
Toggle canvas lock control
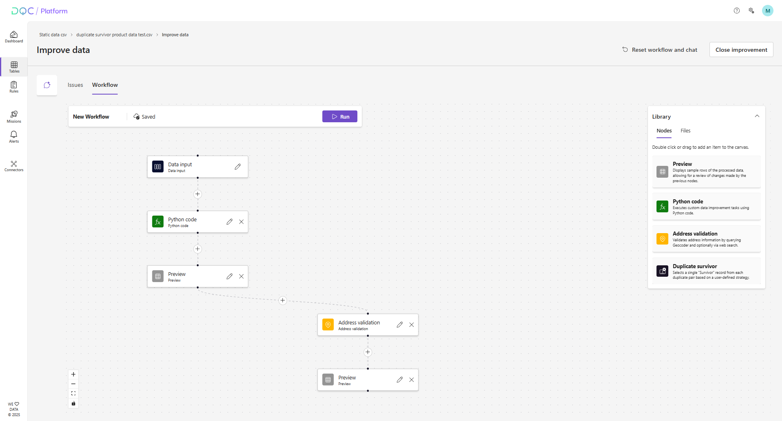coord(73,403)
